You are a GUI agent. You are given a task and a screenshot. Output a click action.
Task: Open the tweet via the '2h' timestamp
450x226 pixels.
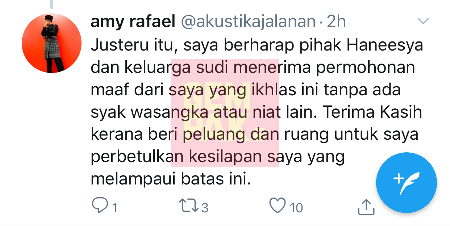pos(337,22)
